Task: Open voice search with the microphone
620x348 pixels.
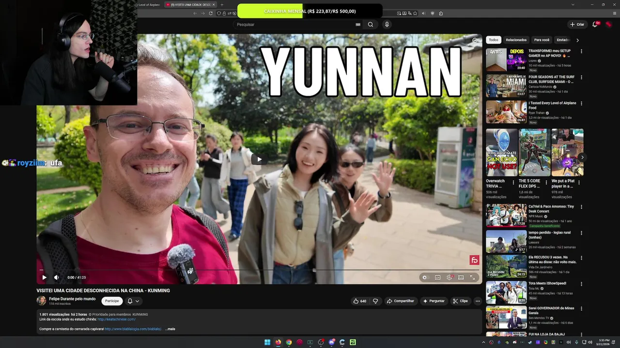Action: point(387,24)
